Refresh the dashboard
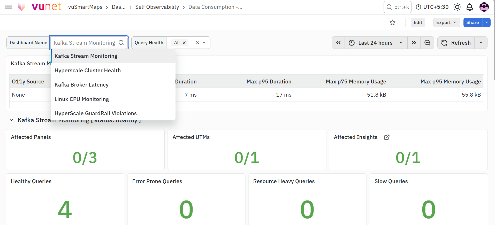Screen dimensions: 495x225 [456, 43]
